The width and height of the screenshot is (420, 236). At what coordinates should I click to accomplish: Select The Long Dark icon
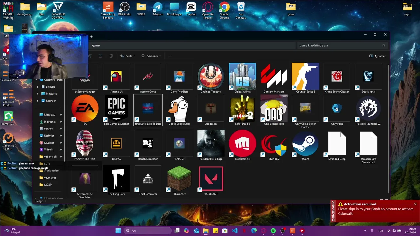click(x=116, y=179)
